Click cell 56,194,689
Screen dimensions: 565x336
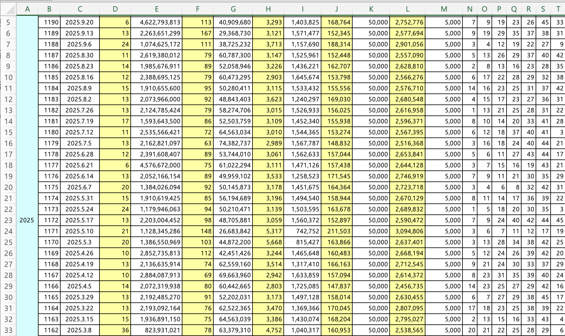233,198
